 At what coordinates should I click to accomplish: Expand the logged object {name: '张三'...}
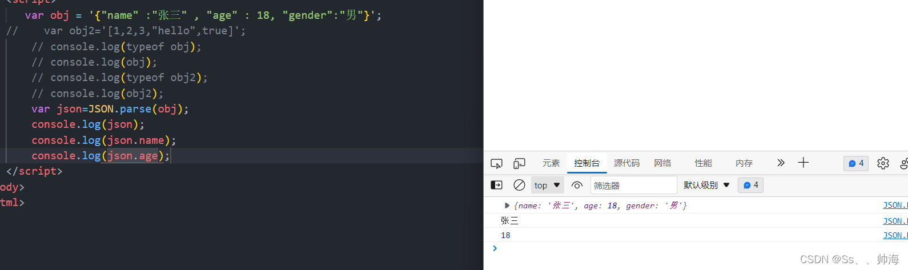[x=507, y=205]
